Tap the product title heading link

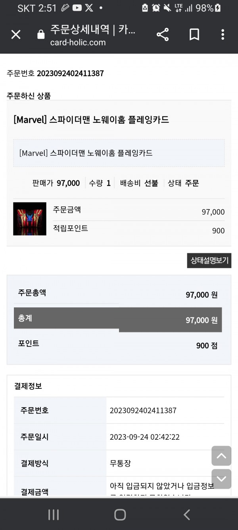[x=91, y=120]
